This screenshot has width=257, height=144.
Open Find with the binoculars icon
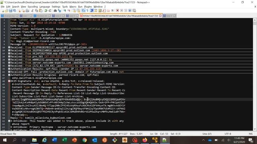55,11
